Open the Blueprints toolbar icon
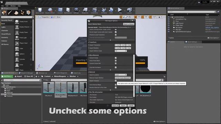 [x=85, y=11]
